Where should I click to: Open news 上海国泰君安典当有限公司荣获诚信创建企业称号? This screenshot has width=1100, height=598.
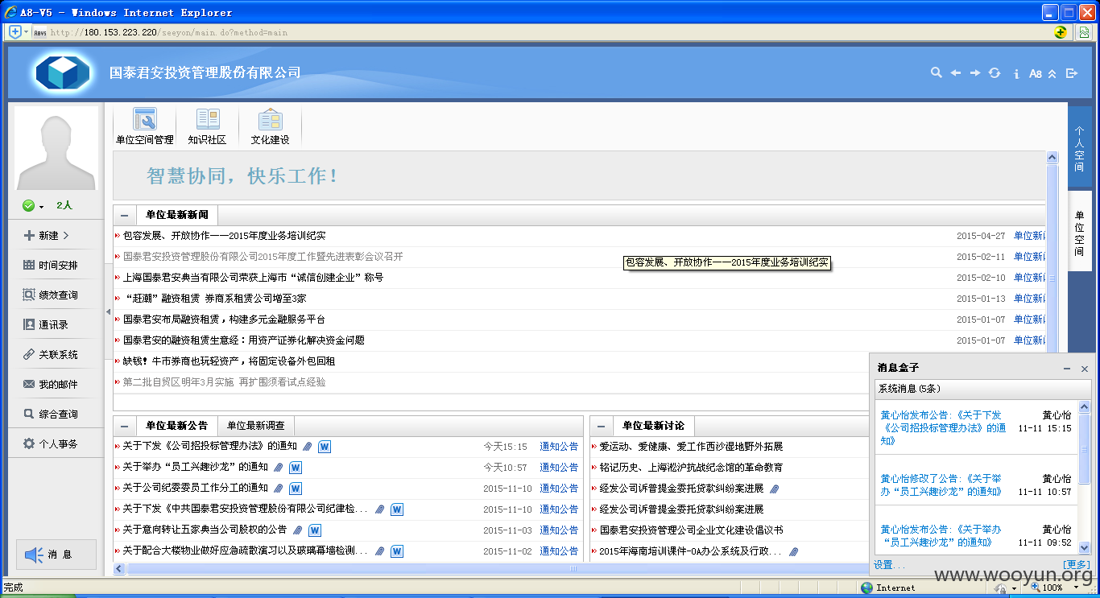[x=253, y=278]
